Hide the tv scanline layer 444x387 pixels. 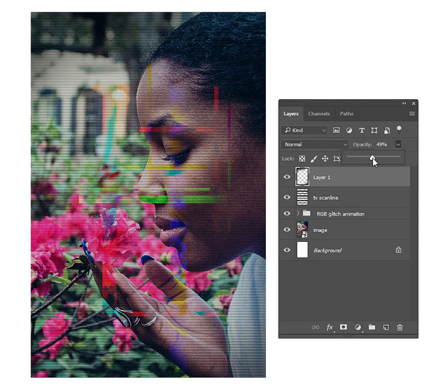click(287, 197)
